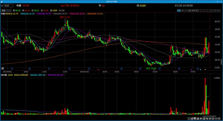Click the SMA(240) 33.28 indicator label
This screenshot has height=121, width=223.
(x=95, y=14)
